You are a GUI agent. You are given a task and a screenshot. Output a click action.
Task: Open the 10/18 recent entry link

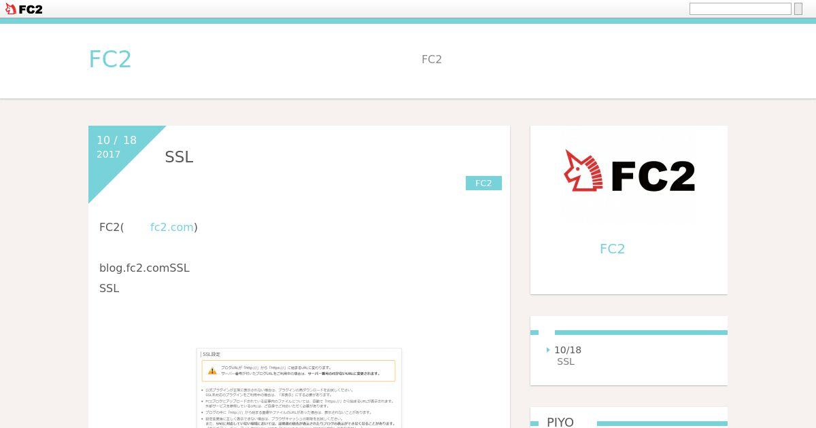point(568,350)
